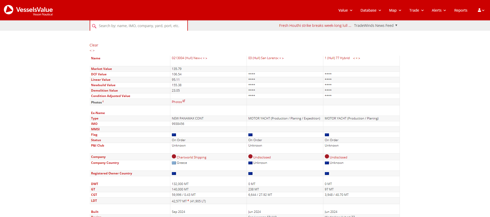Open the Trade menu

(416, 10)
